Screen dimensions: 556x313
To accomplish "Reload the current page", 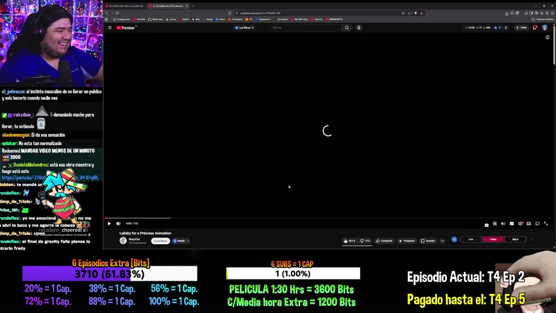I will [117, 13].
